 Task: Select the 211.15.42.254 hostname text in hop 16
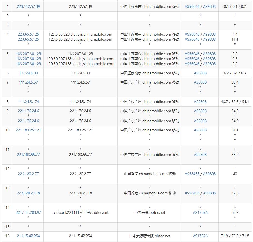tap(80, 236)
